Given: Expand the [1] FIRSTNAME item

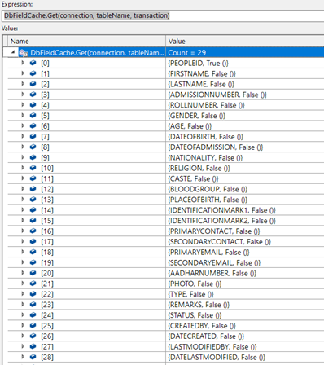Looking at the screenshot, I should pos(23,73).
